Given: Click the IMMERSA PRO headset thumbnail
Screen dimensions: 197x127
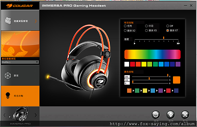Looking at the screenshot, I should (x=20, y=114).
